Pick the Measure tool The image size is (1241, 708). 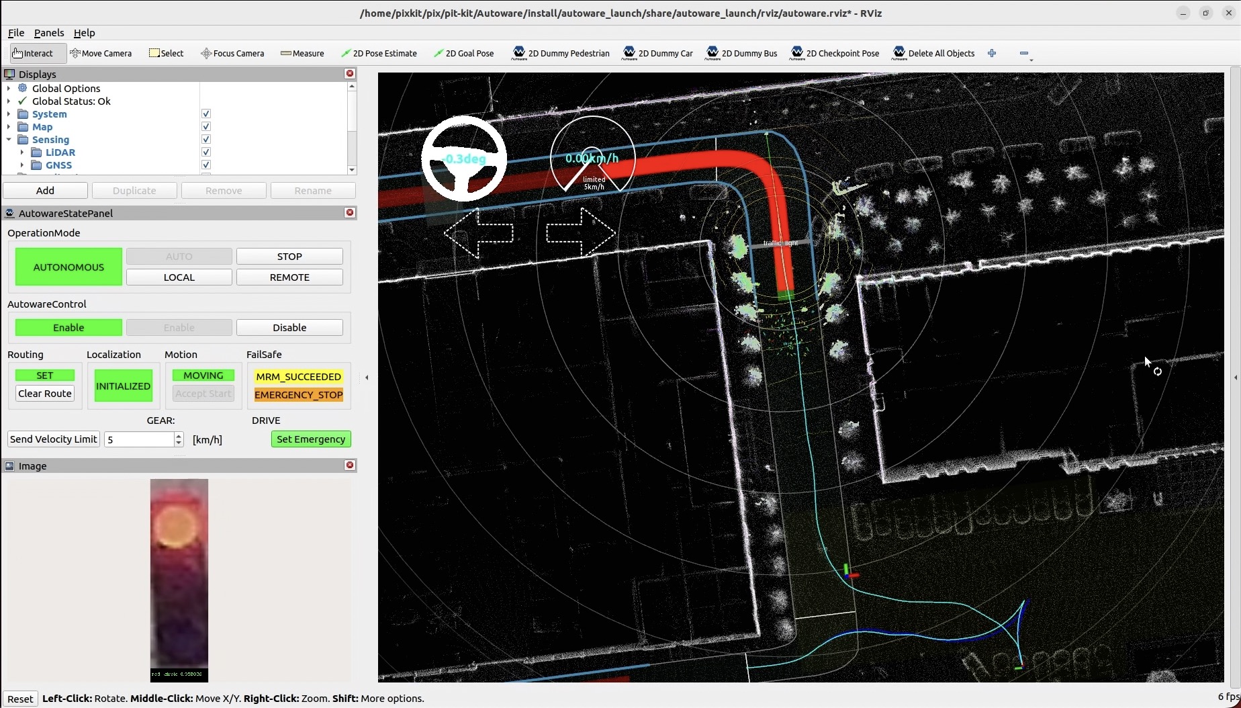[302, 54]
